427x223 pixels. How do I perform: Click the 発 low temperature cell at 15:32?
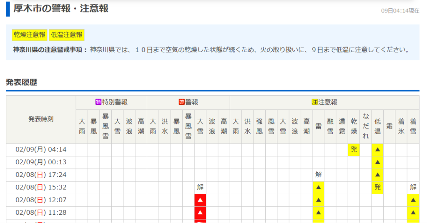click(x=378, y=188)
